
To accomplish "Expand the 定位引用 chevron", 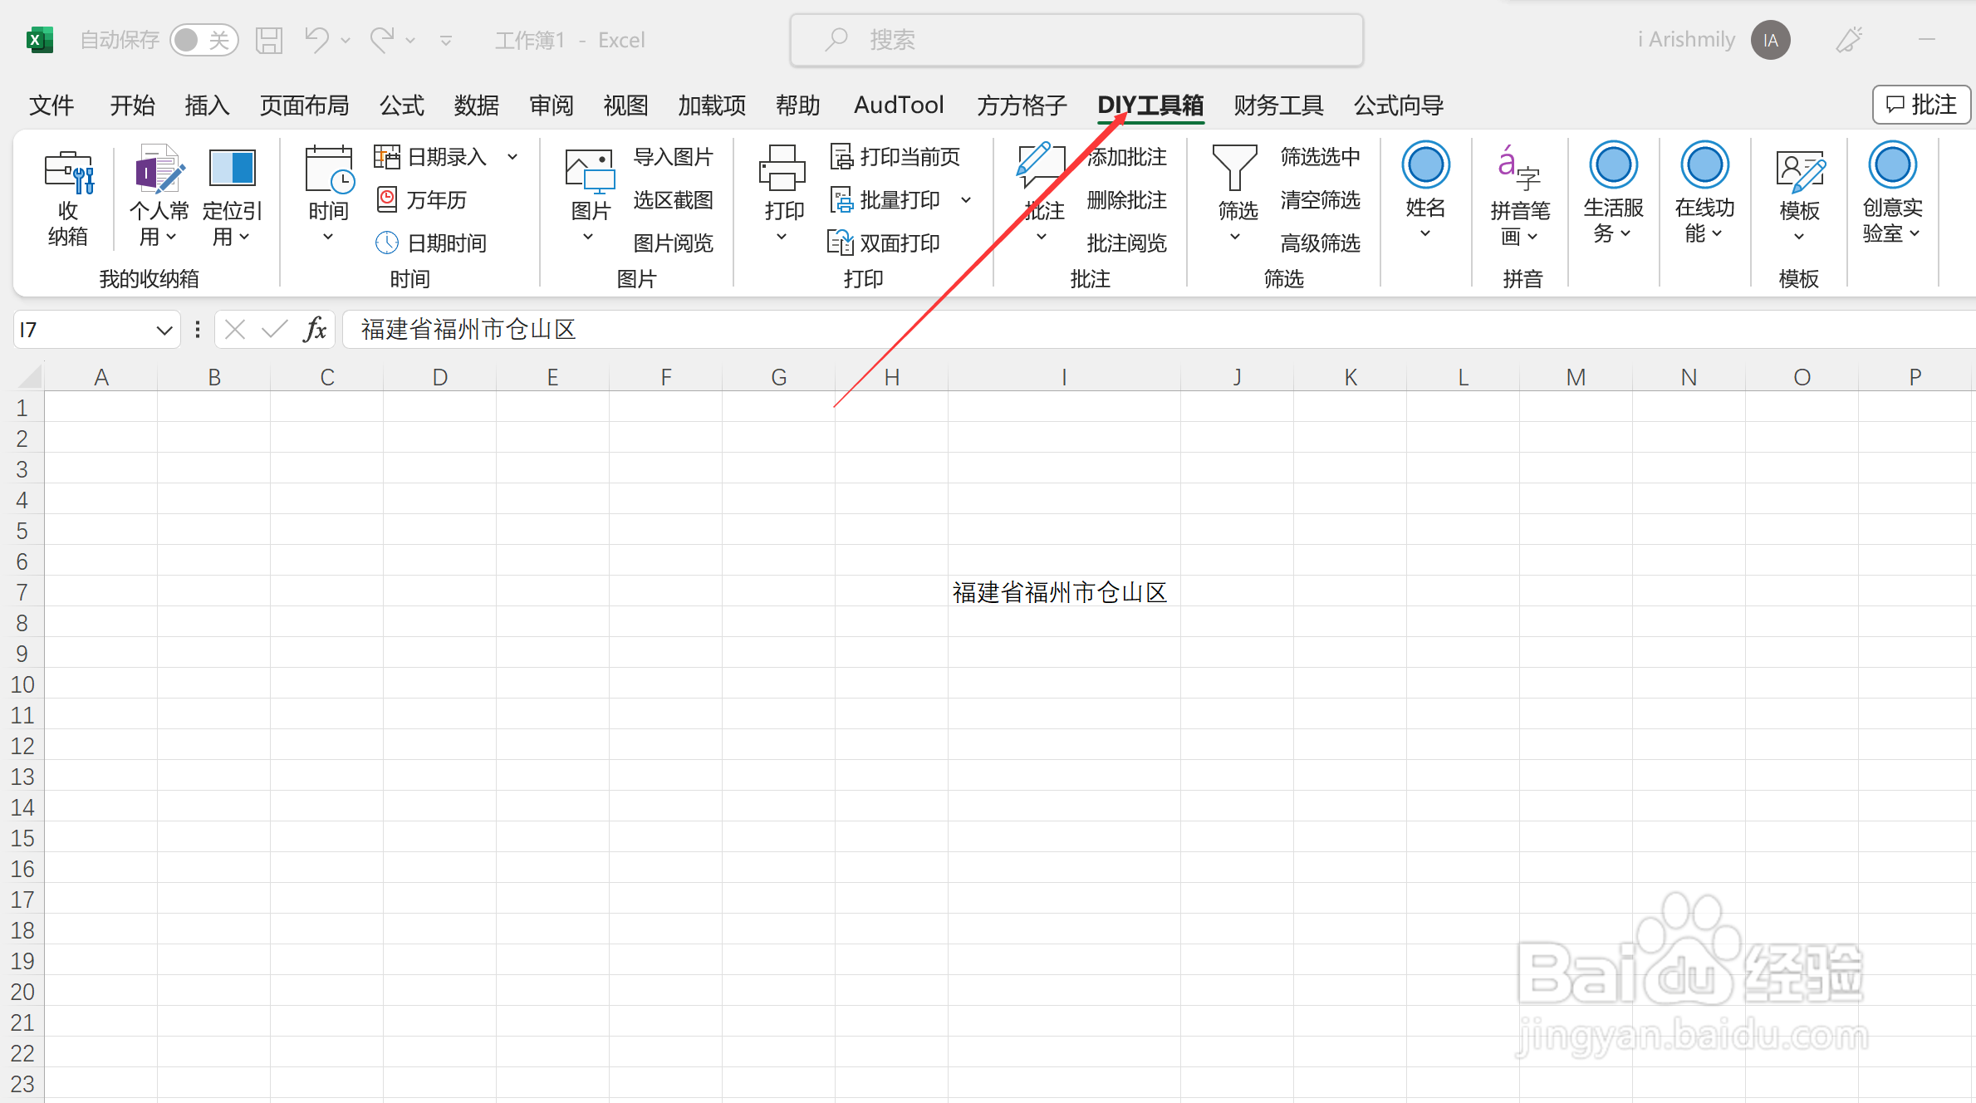I will point(244,237).
